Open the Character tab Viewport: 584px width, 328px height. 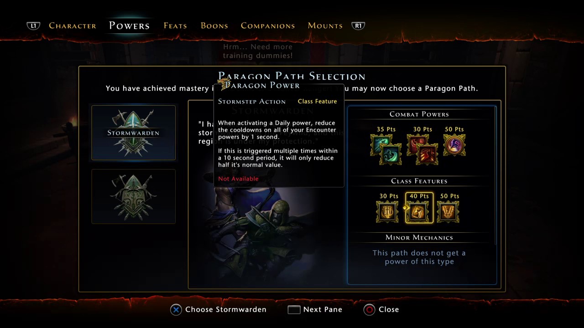click(x=73, y=26)
